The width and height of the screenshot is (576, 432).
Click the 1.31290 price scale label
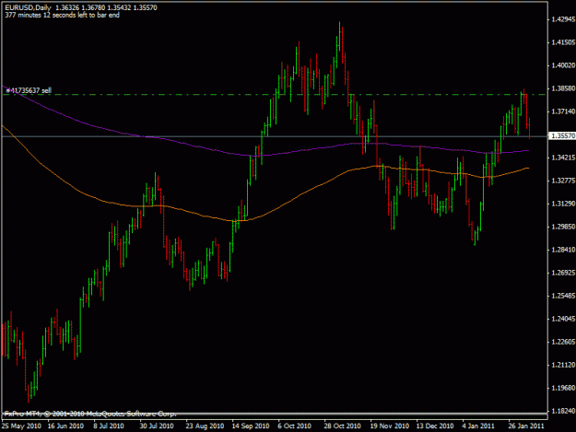tap(563, 204)
